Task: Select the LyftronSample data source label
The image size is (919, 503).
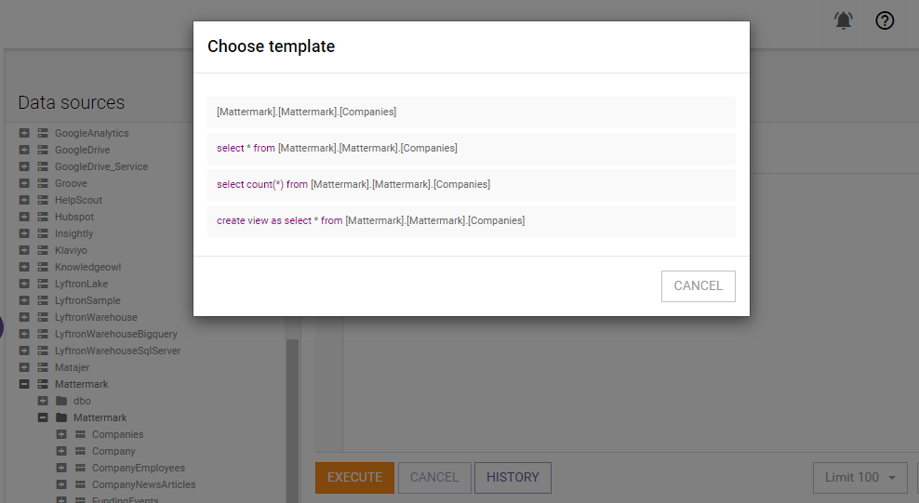Action: coord(87,300)
